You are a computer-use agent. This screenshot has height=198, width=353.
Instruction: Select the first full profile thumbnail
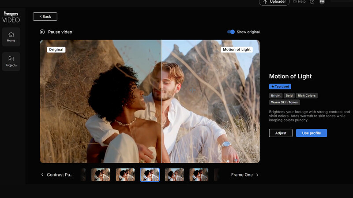click(x=101, y=175)
